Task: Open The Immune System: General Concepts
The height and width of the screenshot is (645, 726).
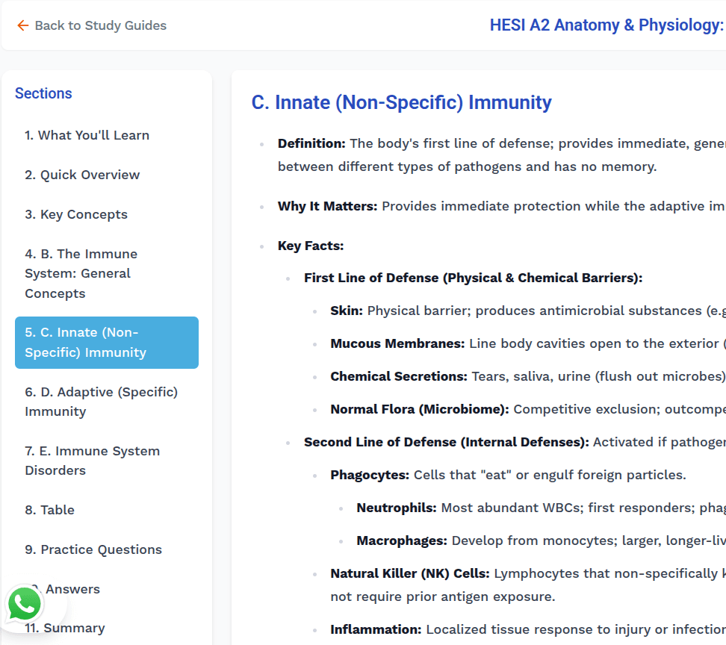Action: pyautogui.click(x=81, y=273)
